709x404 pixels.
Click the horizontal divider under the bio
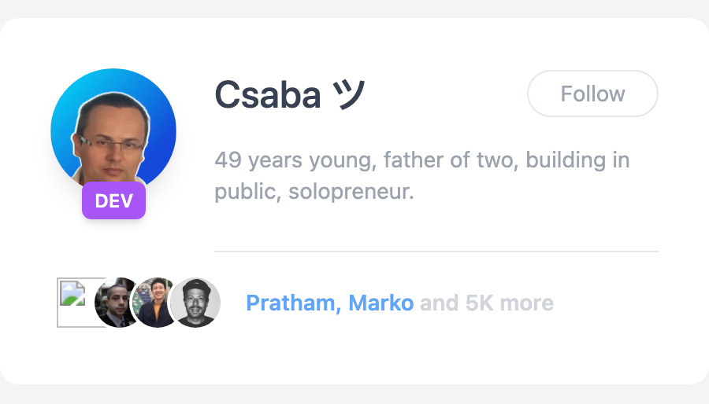click(x=436, y=252)
